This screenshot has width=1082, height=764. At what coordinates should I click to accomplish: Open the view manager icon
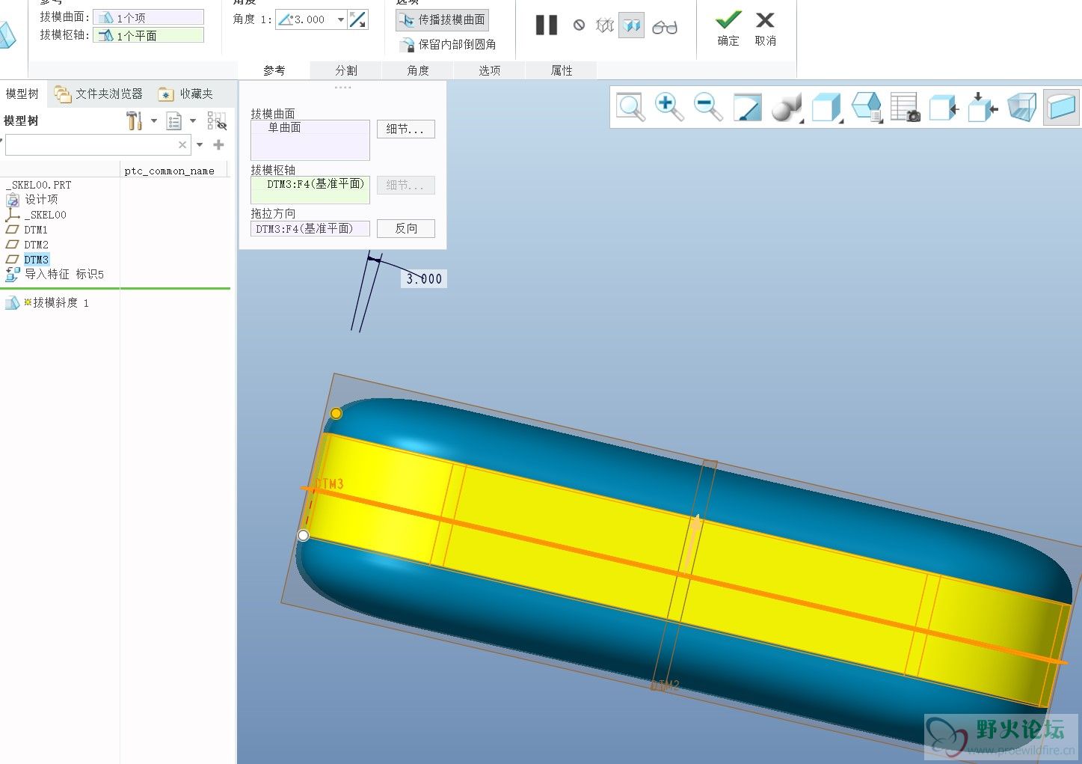coord(866,107)
